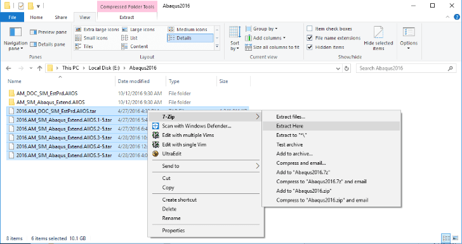Open the Extract tab
This screenshot has height=244, width=462.
coord(127,17)
